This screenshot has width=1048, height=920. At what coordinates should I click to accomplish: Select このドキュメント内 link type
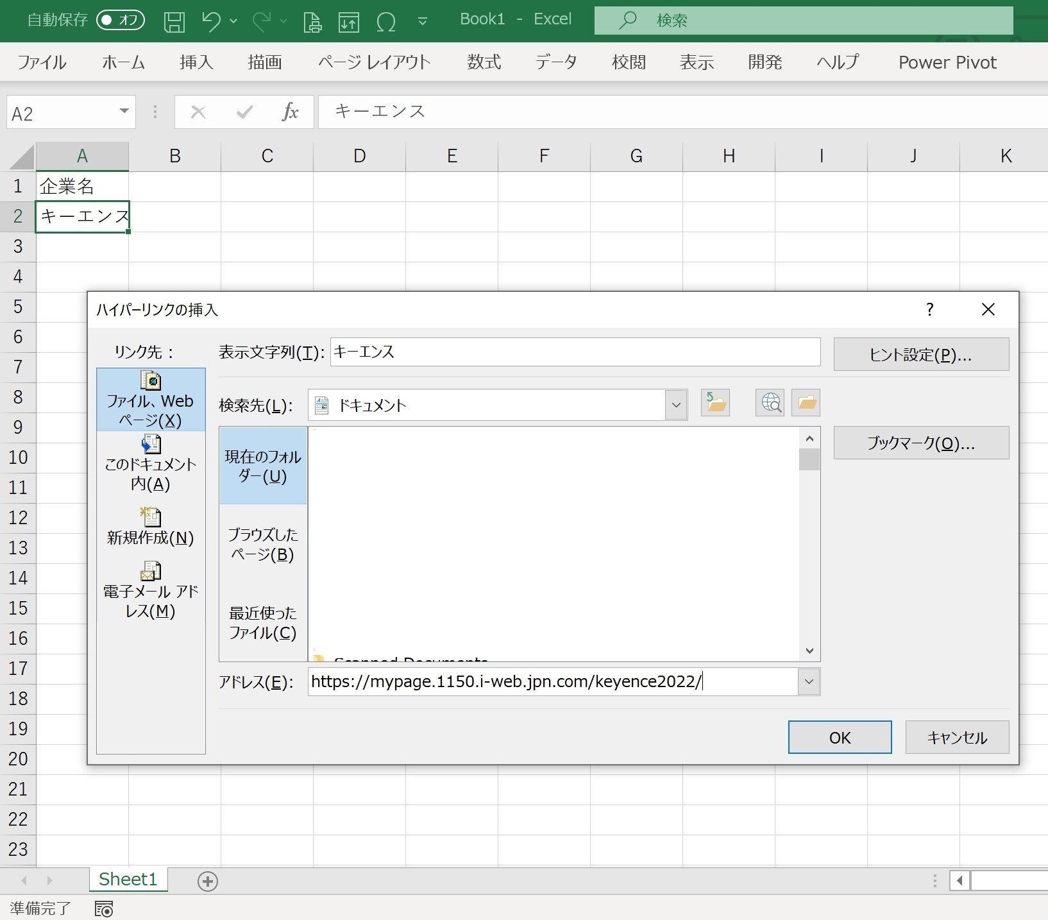151,464
